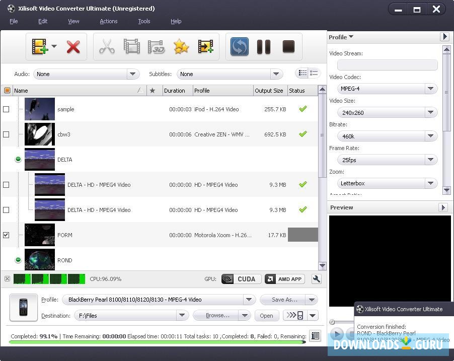Click the Add File filmstrip icon
Screen dimensions: 454x361
[x=40, y=46]
